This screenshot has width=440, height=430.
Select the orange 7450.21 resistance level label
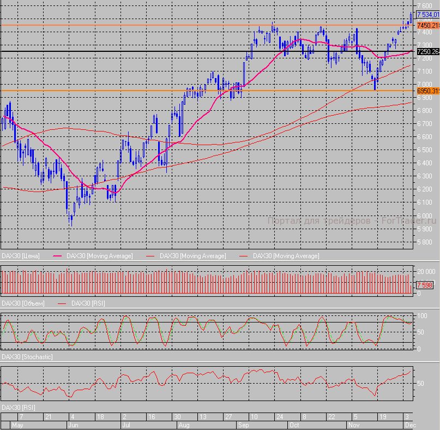click(427, 25)
